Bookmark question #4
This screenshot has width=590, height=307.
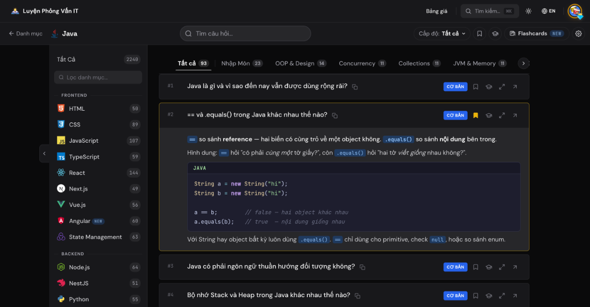click(475, 296)
